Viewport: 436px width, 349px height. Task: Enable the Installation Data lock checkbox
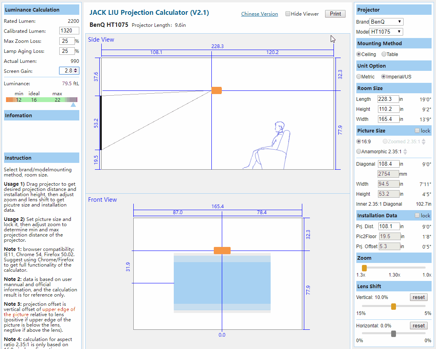[x=417, y=216]
